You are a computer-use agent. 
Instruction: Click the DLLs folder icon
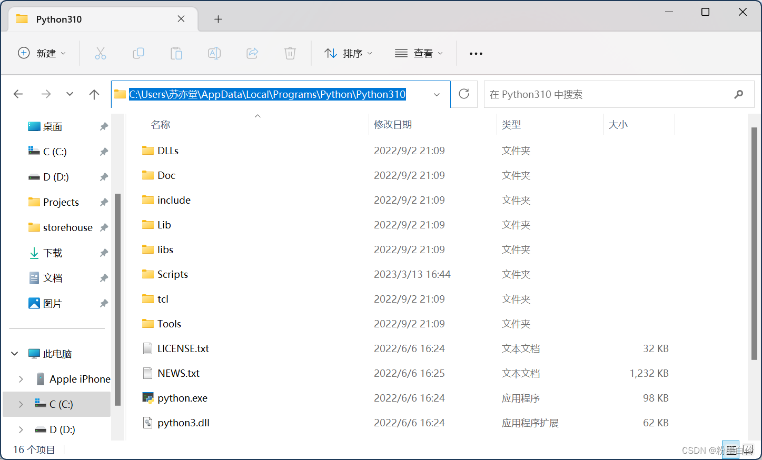[x=148, y=151]
